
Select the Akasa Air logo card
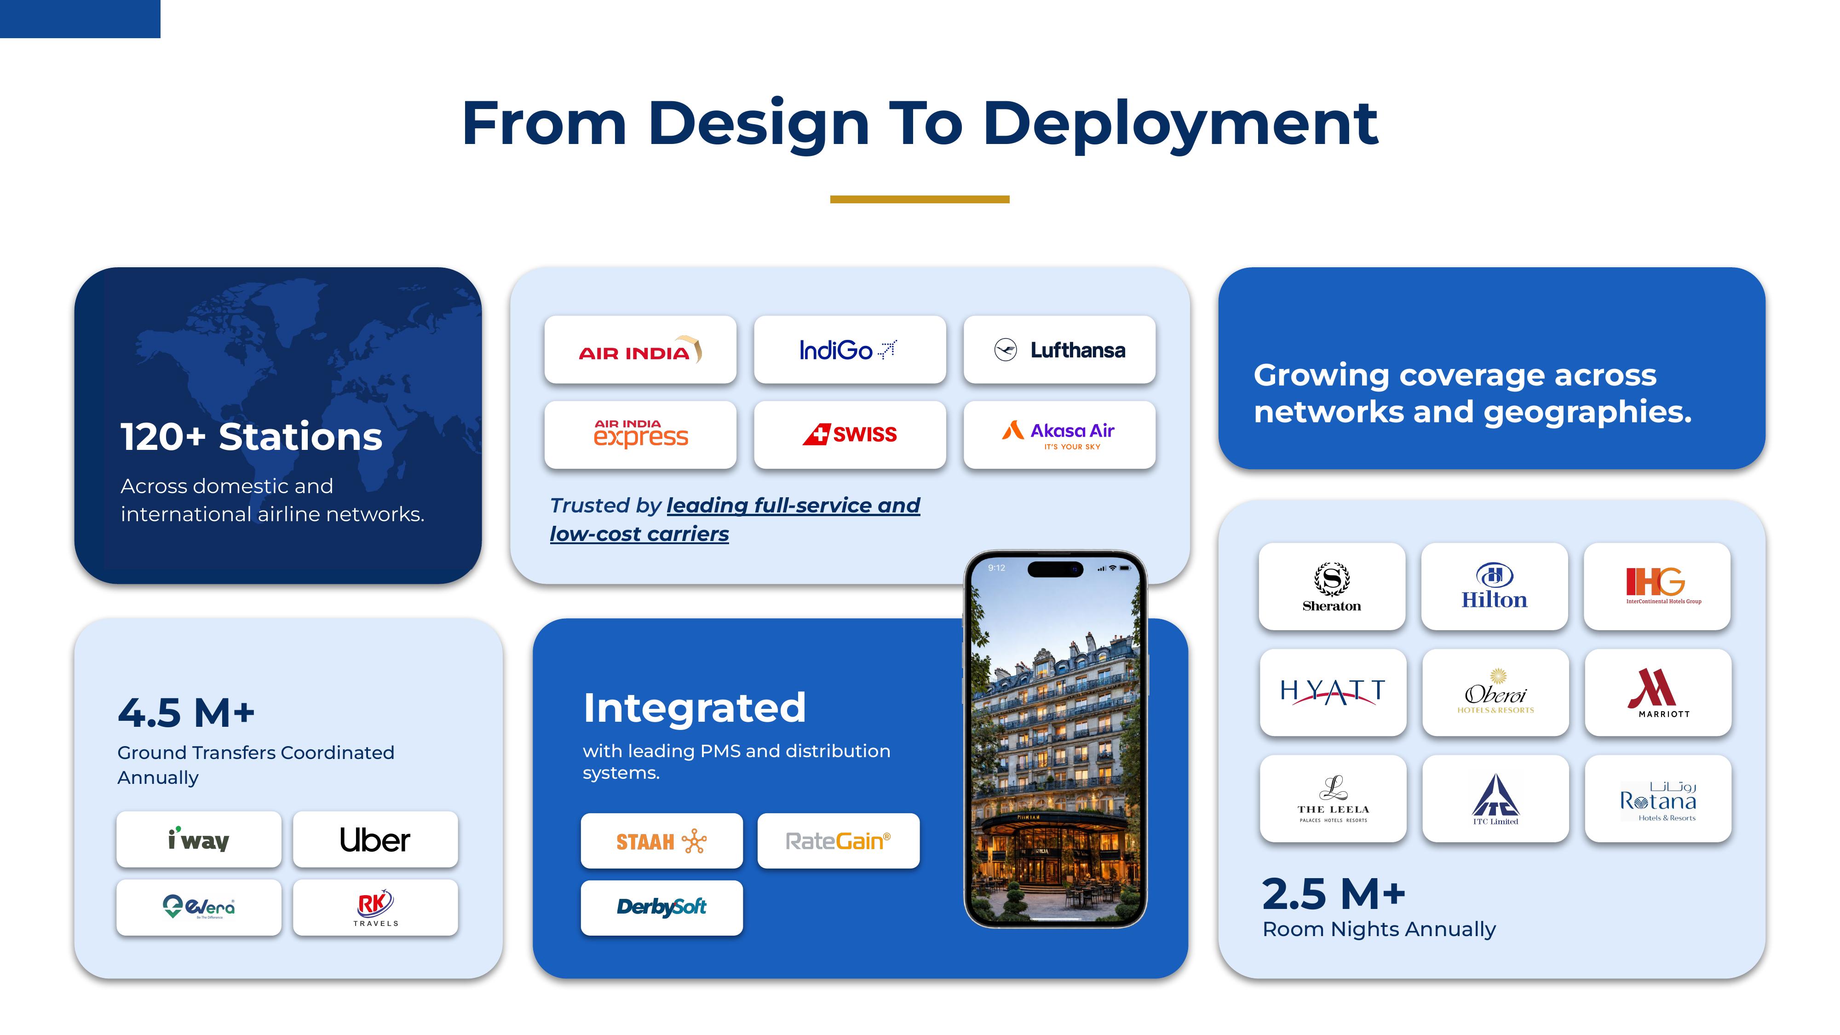1059,434
